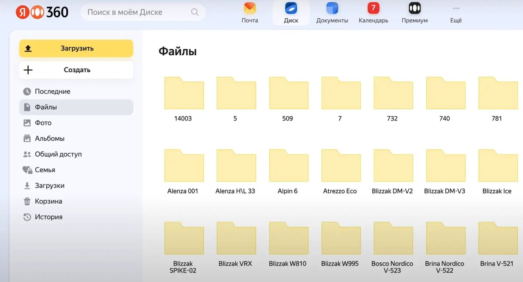Open Альбомы in the sidebar

pos(76,138)
